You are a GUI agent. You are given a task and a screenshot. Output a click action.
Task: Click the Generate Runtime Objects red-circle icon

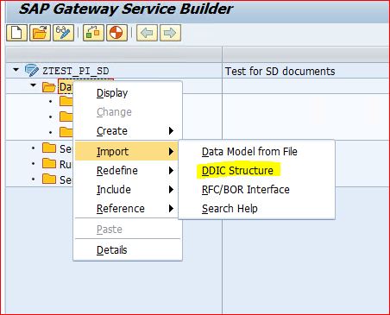click(x=116, y=33)
